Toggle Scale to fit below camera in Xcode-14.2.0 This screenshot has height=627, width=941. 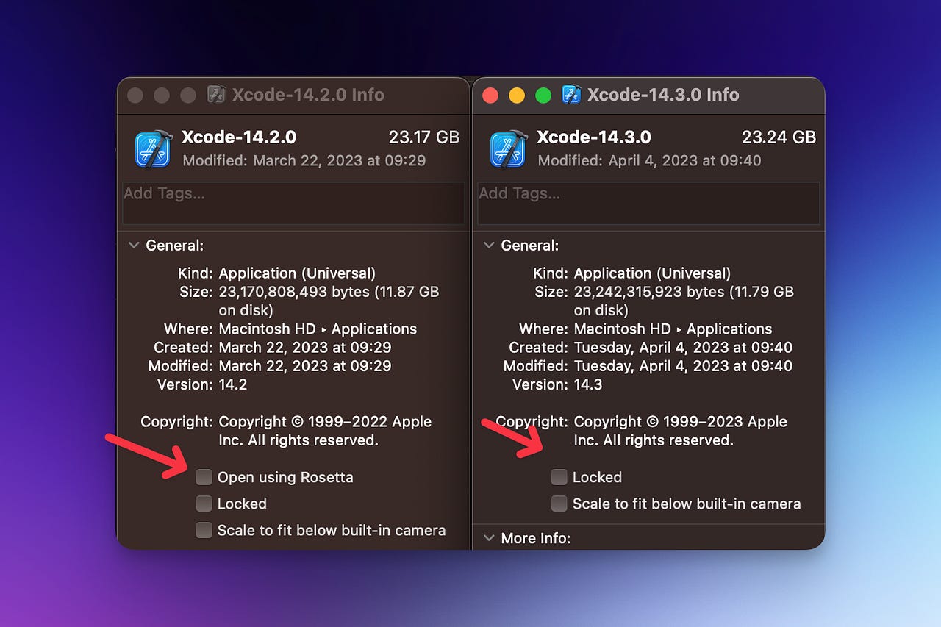pyautogui.click(x=204, y=531)
